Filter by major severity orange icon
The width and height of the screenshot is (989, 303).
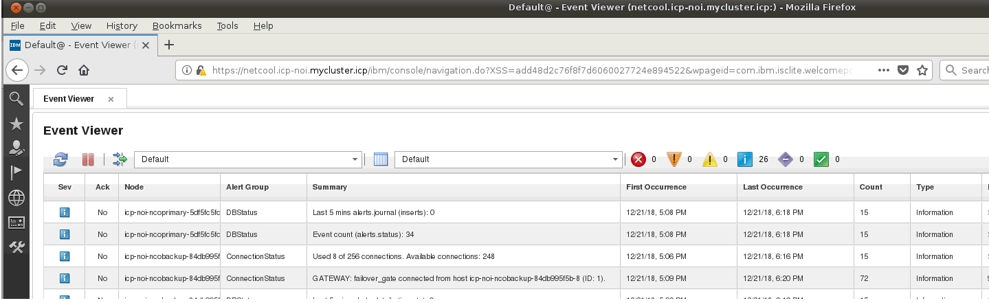click(x=674, y=159)
